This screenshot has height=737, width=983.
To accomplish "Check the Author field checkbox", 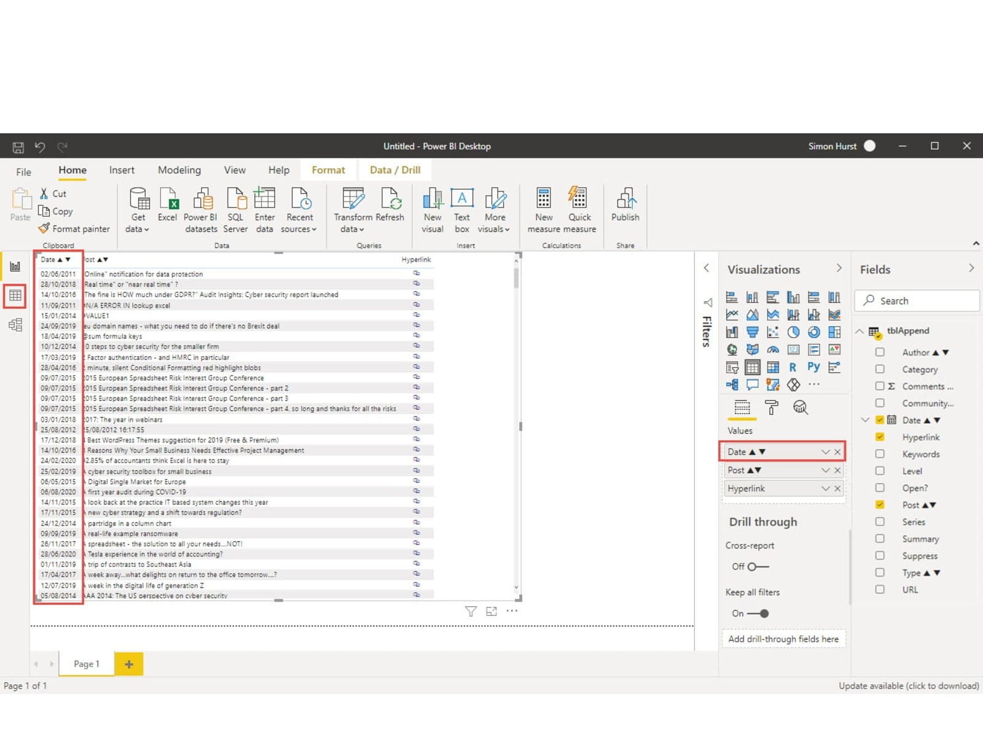I will 880,353.
